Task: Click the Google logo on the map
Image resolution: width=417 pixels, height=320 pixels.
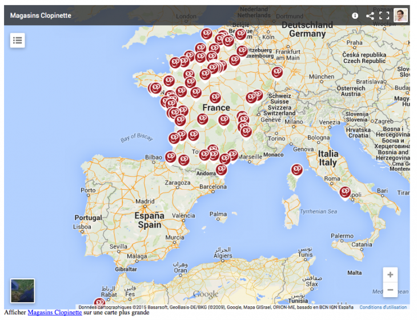Action: click(x=206, y=294)
